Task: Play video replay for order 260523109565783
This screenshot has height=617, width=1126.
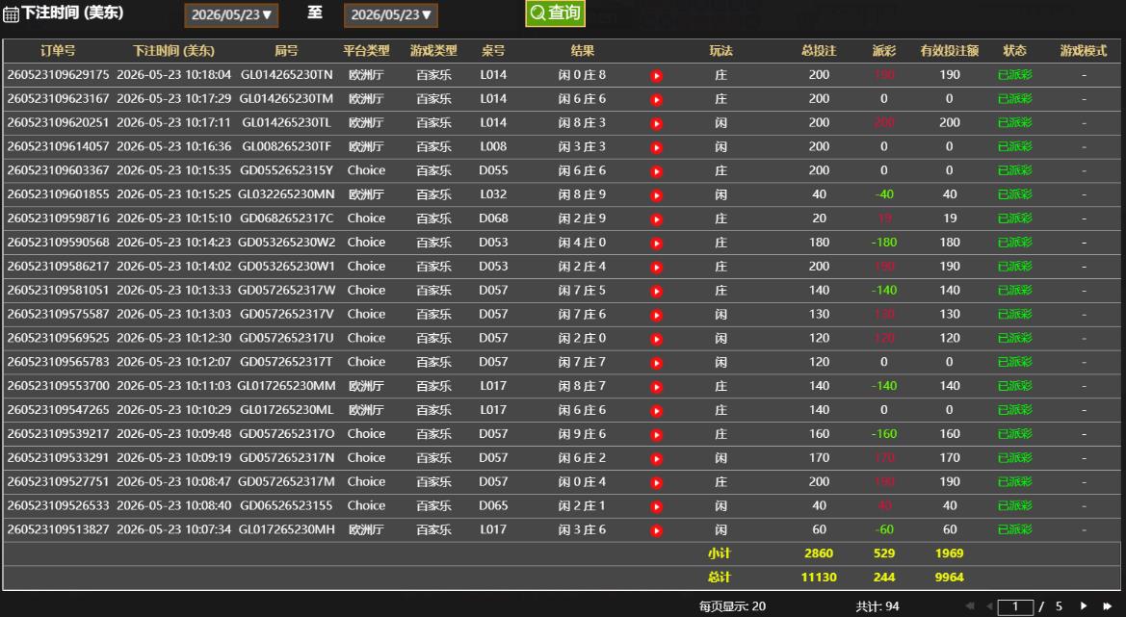Action: pos(656,362)
